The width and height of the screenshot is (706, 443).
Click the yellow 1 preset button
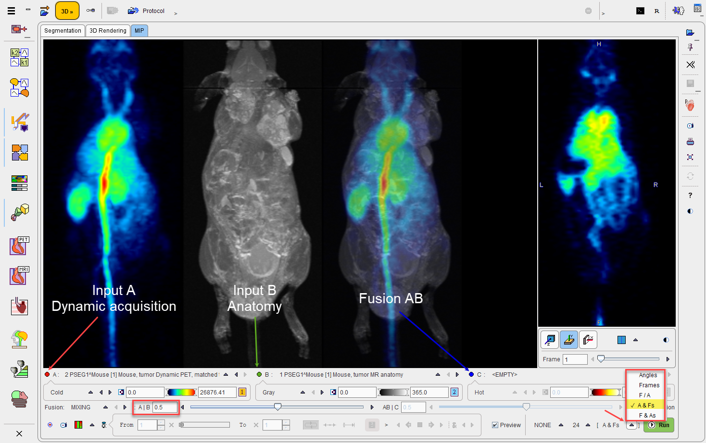242,393
